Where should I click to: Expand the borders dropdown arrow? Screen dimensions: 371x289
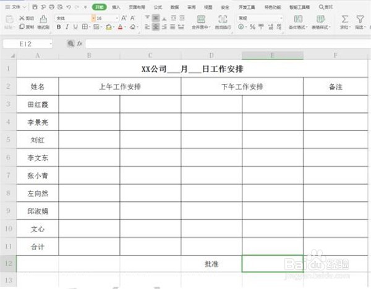(90, 27)
